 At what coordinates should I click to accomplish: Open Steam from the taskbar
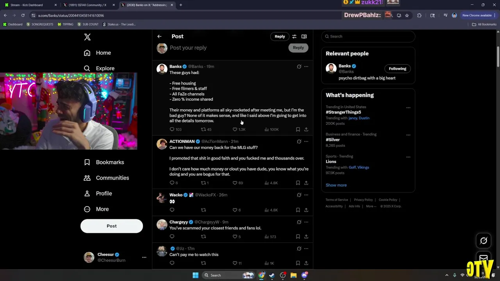tap(272, 276)
